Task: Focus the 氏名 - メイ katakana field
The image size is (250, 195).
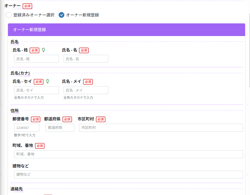Action: (86, 90)
